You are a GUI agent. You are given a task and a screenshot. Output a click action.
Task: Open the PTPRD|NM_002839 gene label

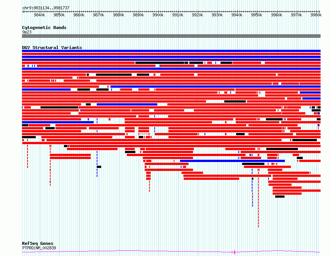39,248
